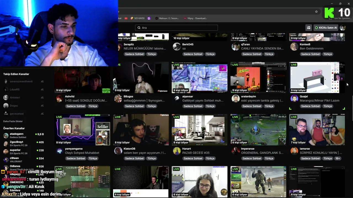
Task: Click Hanart's channel avatar
Action: pyautogui.click(x=177, y=151)
